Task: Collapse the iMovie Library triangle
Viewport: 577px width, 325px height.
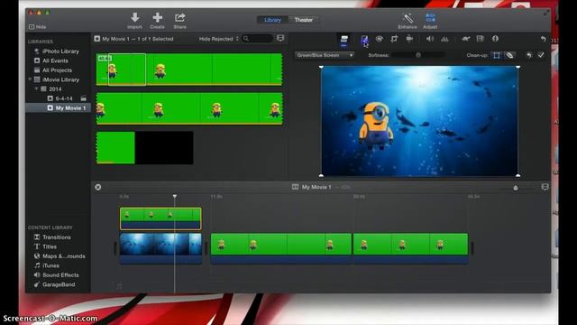Action: [30, 79]
